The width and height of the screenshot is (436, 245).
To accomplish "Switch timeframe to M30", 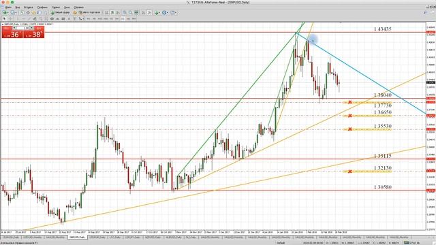I will point(106,18).
